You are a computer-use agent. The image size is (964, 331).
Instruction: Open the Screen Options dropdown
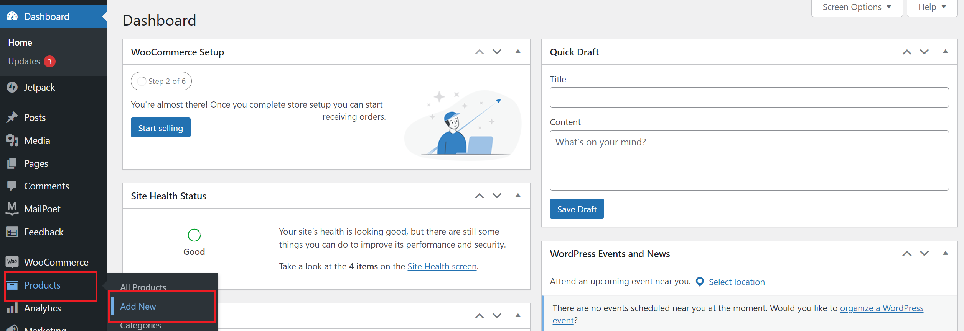click(x=857, y=8)
